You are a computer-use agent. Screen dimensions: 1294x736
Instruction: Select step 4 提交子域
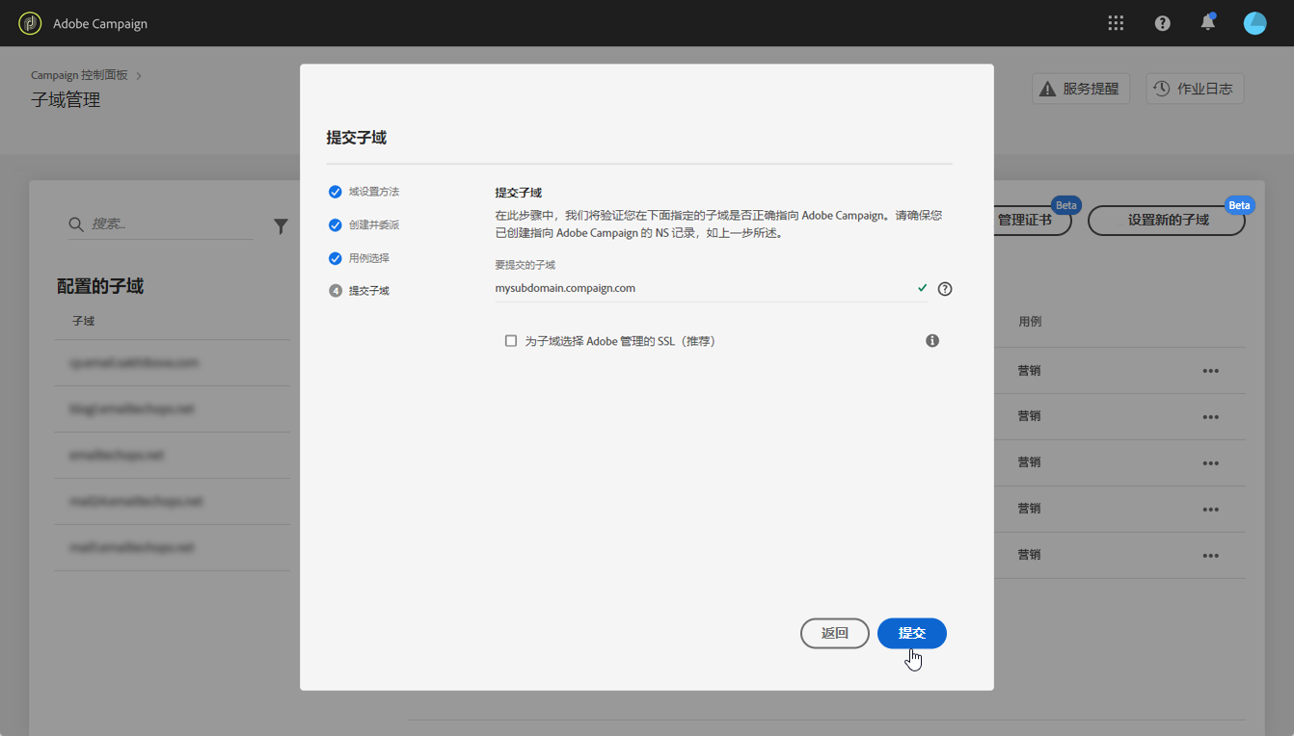click(359, 290)
